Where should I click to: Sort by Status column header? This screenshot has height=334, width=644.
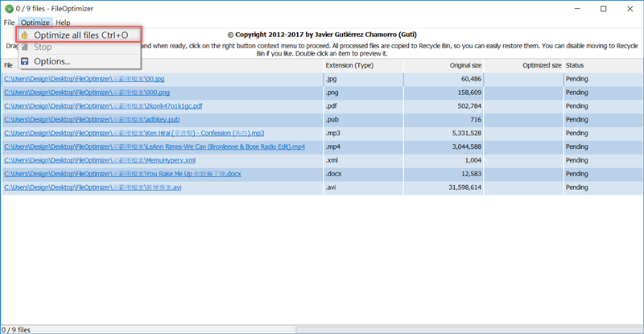pyautogui.click(x=603, y=65)
